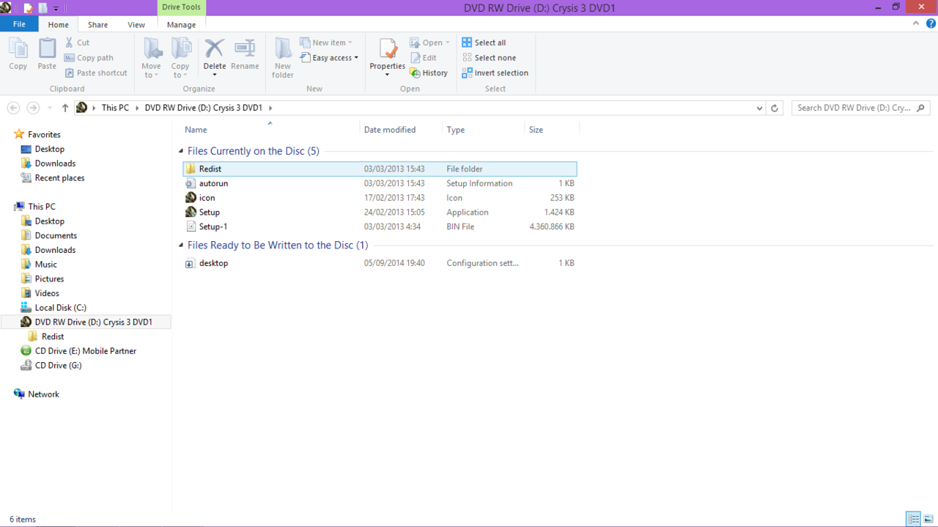938x527 pixels.
Task: Open the chevron after This PC breadcrumb
Action: point(136,108)
